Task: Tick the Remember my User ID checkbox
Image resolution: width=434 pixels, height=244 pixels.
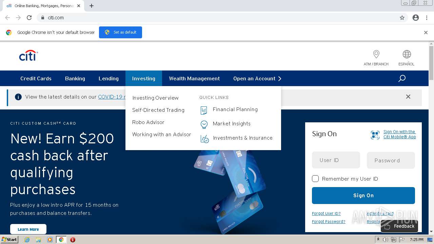Action: click(x=315, y=179)
